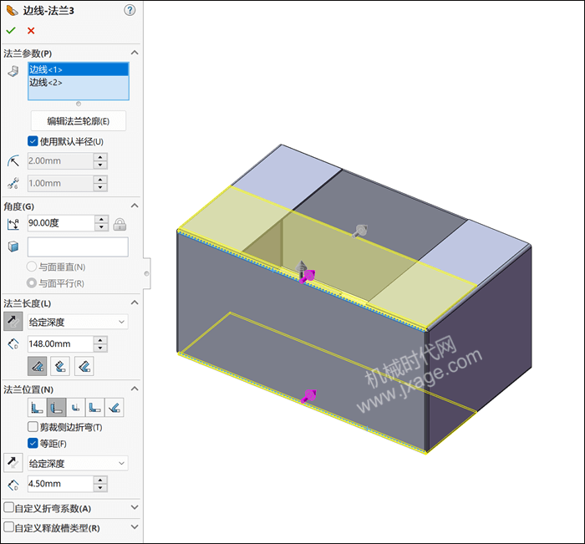
Task: Click the lock icon beside the angle field
Action: [x=120, y=224]
